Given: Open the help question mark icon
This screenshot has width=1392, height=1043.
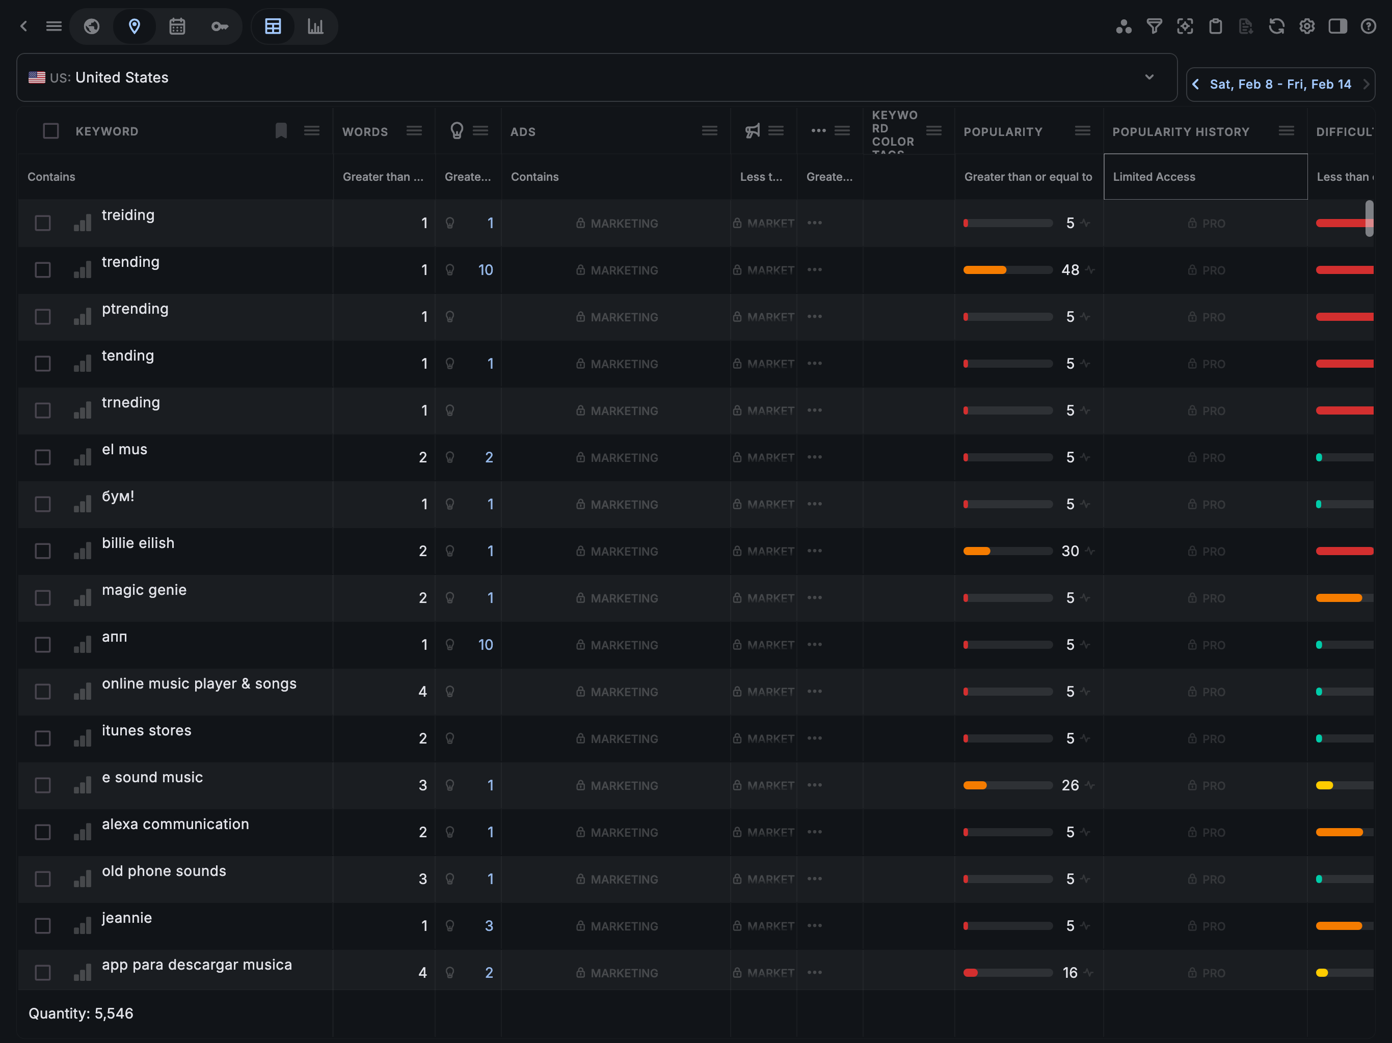Looking at the screenshot, I should click(1368, 26).
